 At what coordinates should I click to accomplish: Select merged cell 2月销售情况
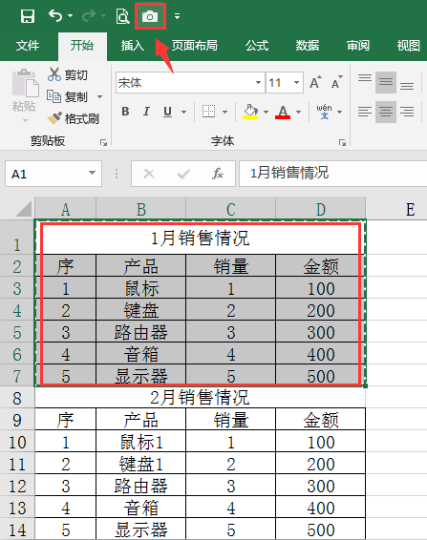pos(200,398)
